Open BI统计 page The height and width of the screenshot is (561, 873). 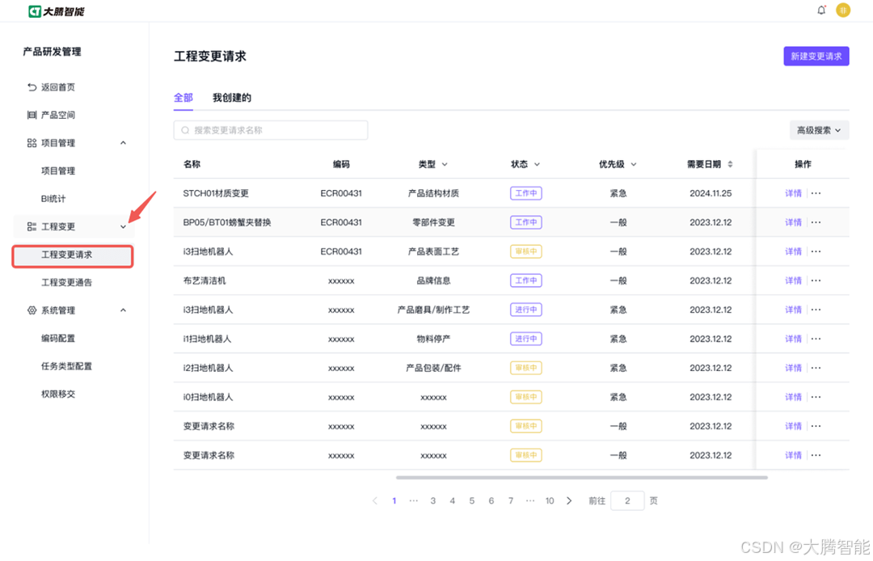[x=53, y=199]
